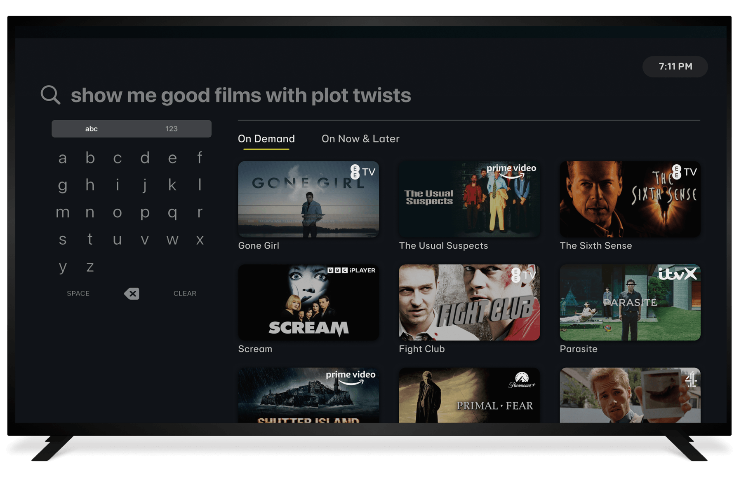Select the letter 'z' key
The image size is (739, 492).
(x=90, y=267)
